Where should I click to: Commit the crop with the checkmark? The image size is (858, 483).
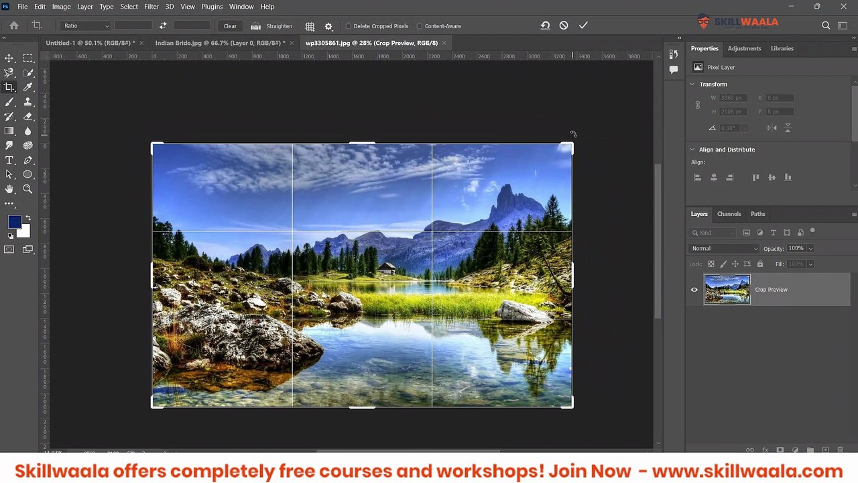point(583,25)
